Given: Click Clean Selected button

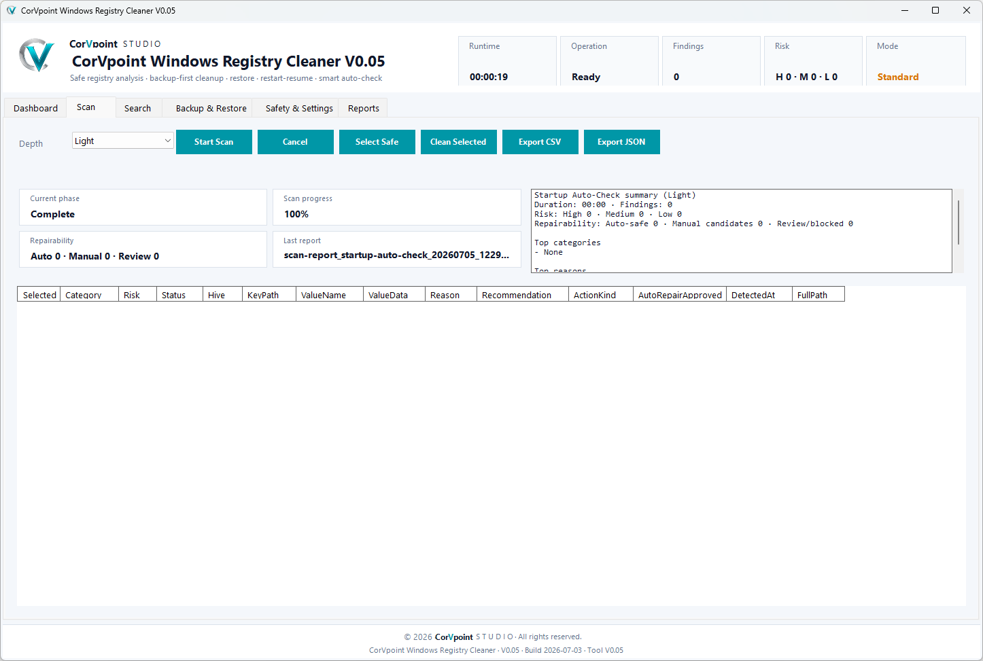Looking at the screenshot, I should pos(459,142).
